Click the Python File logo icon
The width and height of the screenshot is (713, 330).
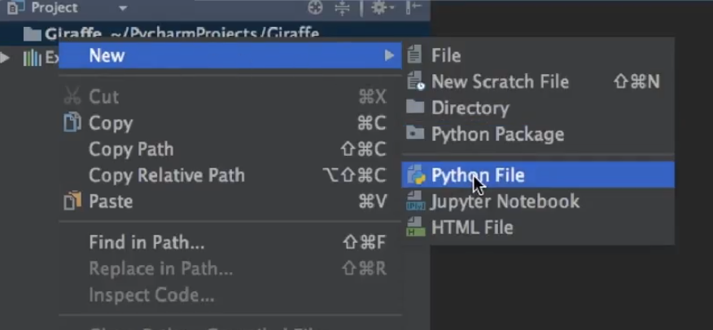[x=416, y=175]
